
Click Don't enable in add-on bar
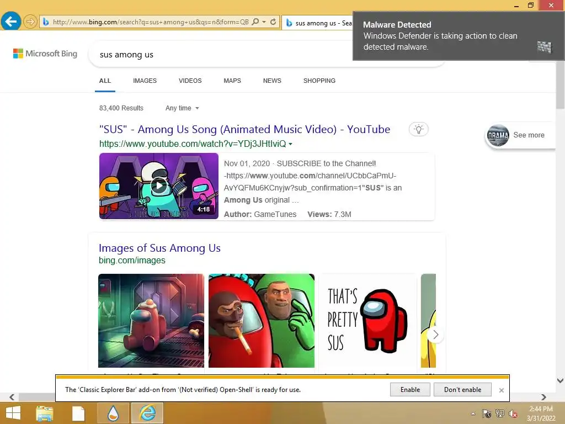462,390
